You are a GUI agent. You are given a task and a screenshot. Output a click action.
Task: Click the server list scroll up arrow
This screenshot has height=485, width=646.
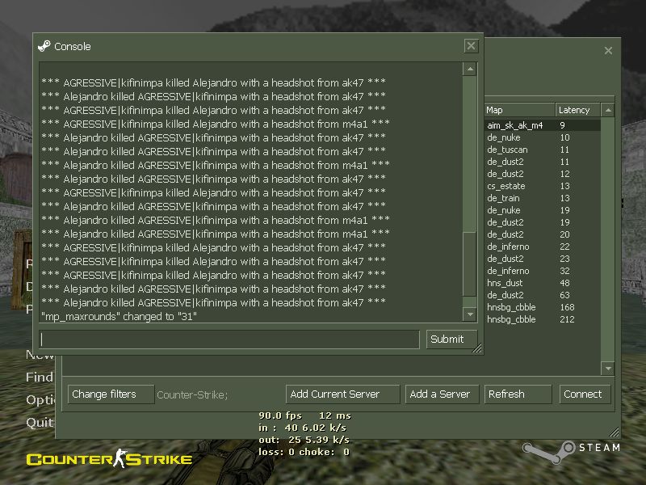coord(608,110)
